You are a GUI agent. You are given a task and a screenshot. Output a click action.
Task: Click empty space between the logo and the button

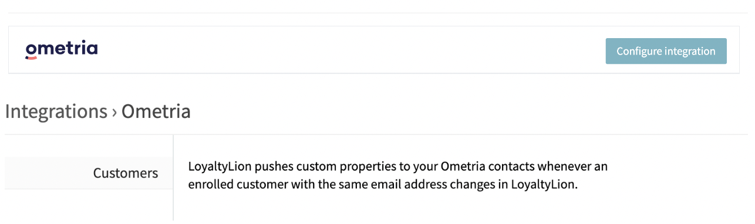[x=352, y=50]
